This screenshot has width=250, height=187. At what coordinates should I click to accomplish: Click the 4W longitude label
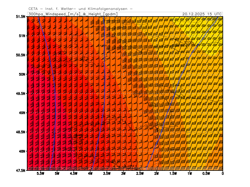(90, 174)
